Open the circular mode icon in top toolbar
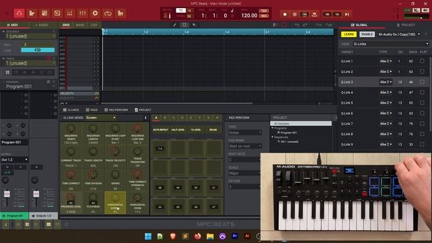The image size is (432, 243). (95, 13)
